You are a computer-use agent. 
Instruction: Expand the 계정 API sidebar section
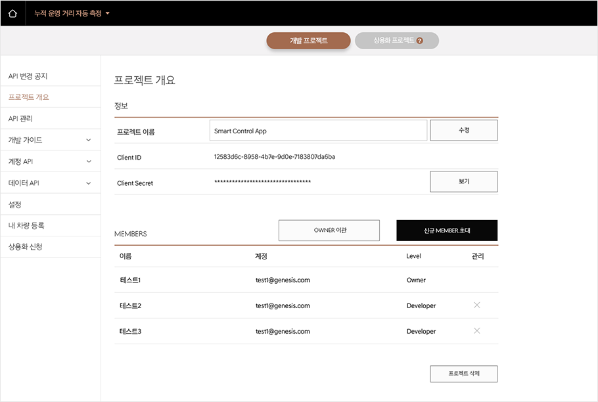pos(50,162)
